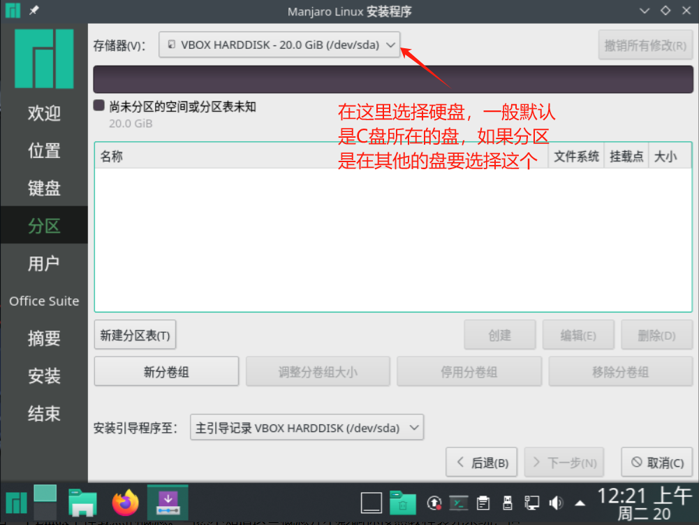The height and width of the screenshot is (525, 699).
Task: Open the terminal icon in the system tray
Action: pyautogui.click(x=459, y=503)
